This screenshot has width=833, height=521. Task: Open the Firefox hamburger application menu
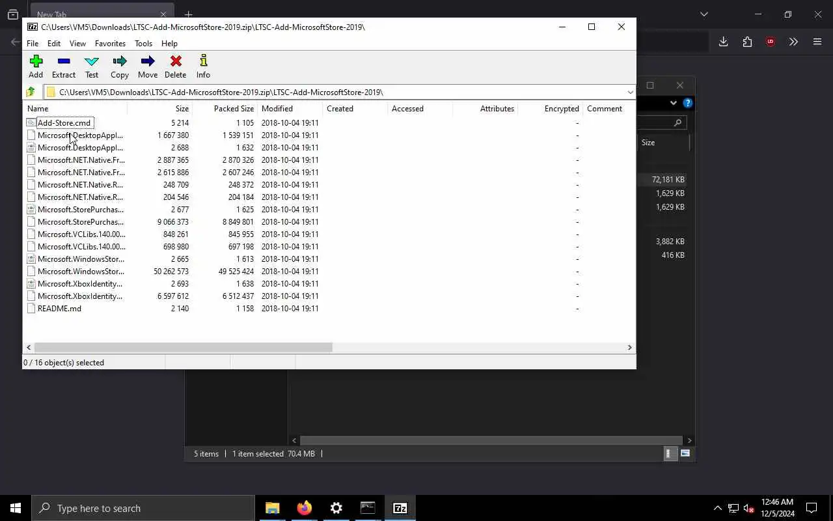click(x=817, y=42)
